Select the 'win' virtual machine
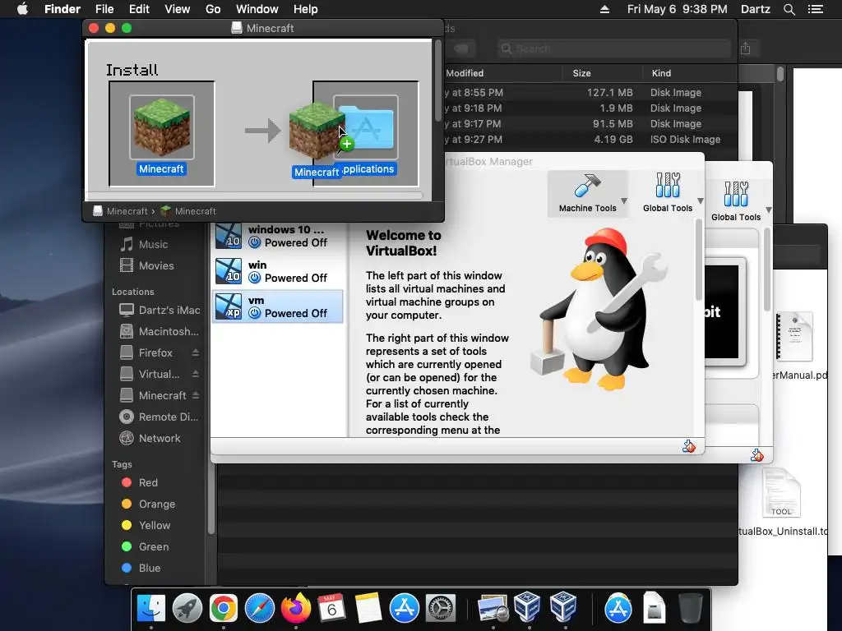Screen dimensions: 842x631 tap(278, 271)
